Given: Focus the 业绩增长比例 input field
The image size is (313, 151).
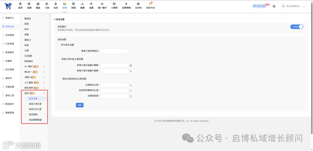Looking at the screenshot, I should (x=114, y=85).
